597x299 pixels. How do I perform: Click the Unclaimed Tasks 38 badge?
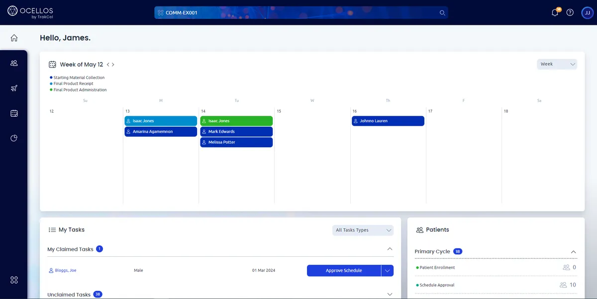[98, 295]
